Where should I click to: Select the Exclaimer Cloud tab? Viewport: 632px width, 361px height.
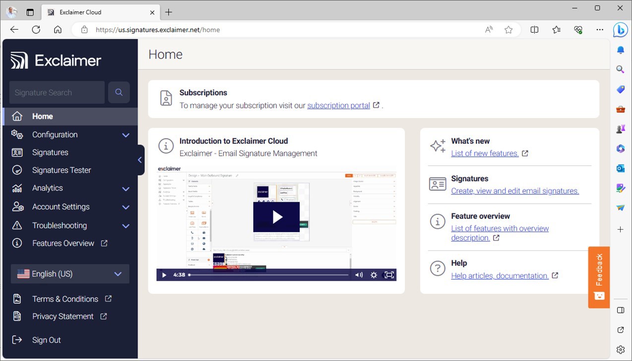pos(101,12)
